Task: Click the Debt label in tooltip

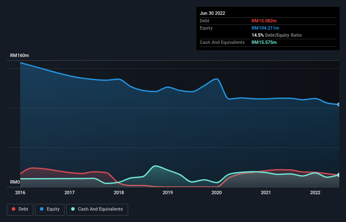Action: pos(204,21)
